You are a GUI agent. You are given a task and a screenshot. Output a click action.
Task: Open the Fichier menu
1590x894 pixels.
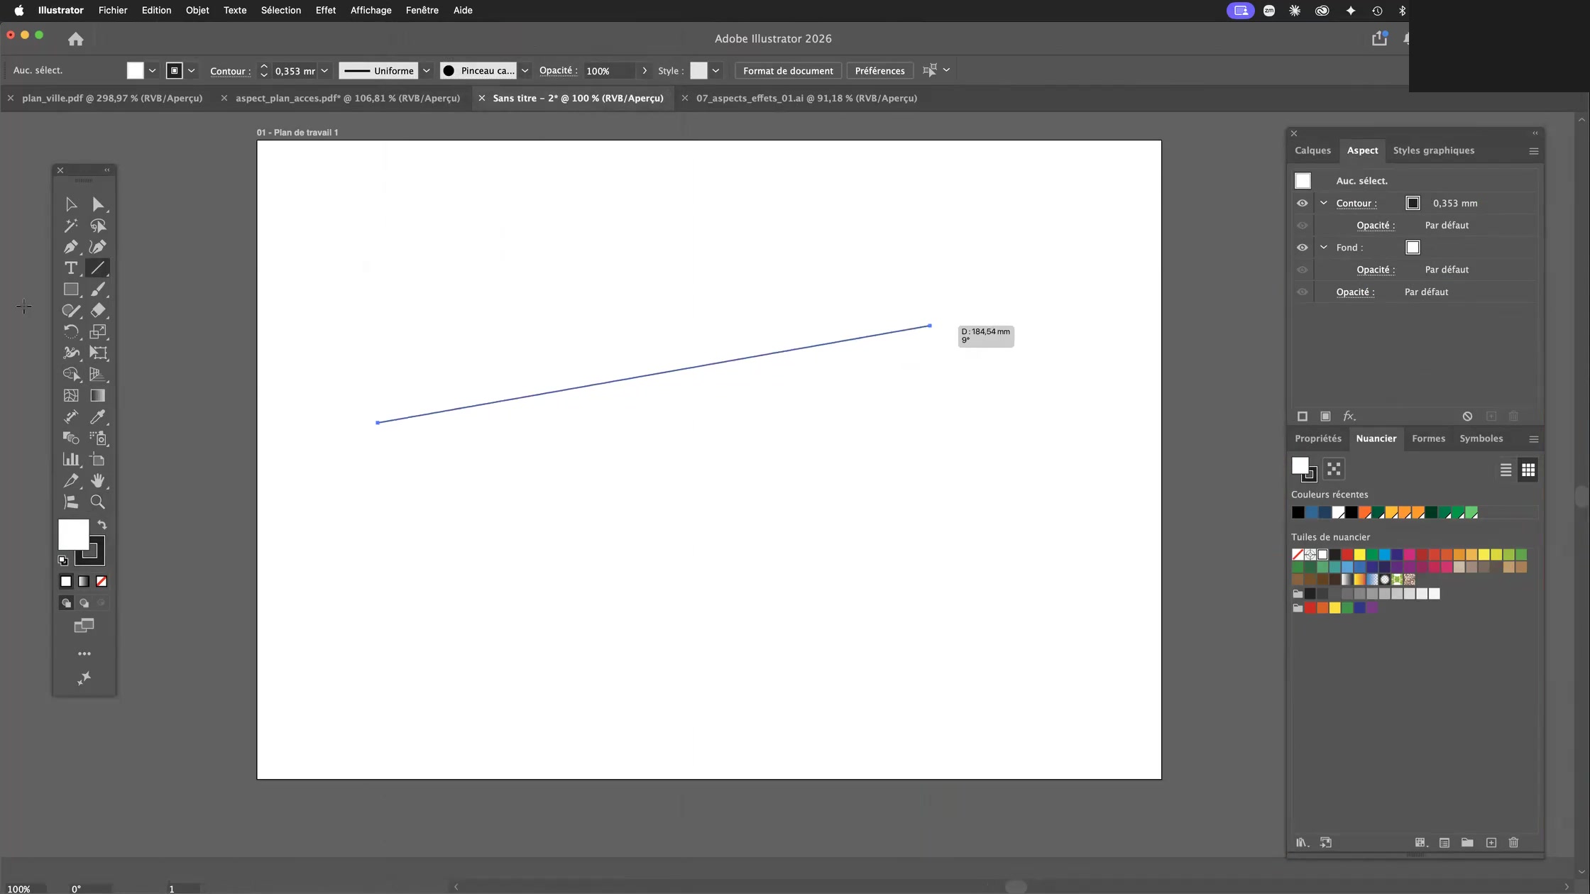[x=113, y=10]
